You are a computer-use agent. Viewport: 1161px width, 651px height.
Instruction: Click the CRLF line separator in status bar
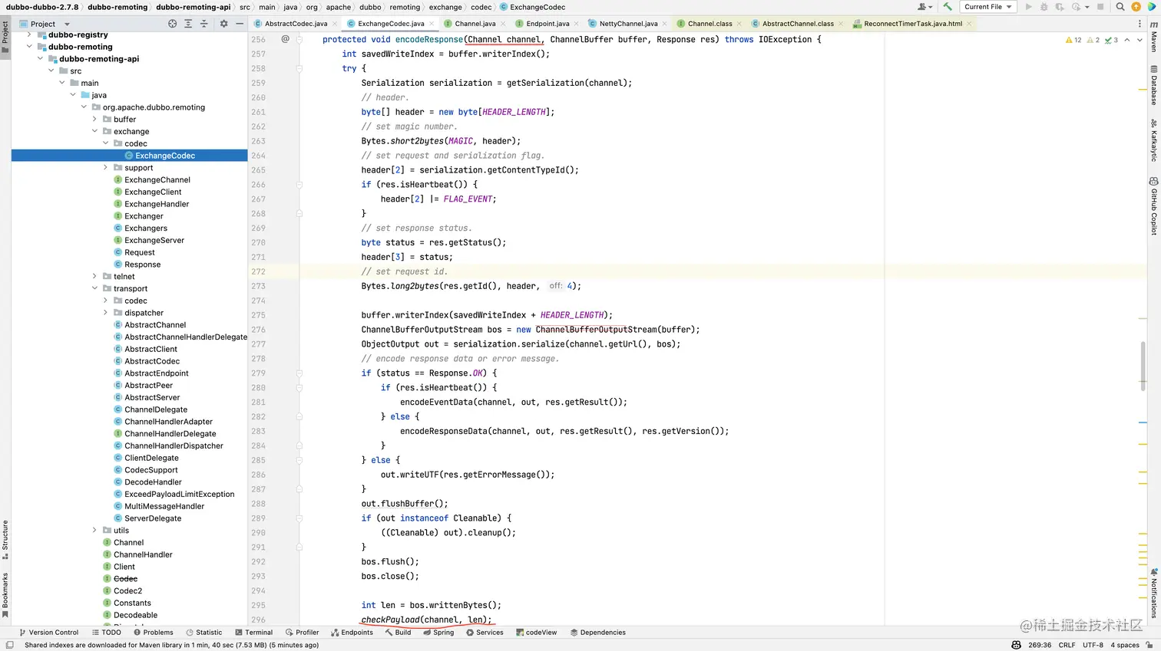(1067, 645)
